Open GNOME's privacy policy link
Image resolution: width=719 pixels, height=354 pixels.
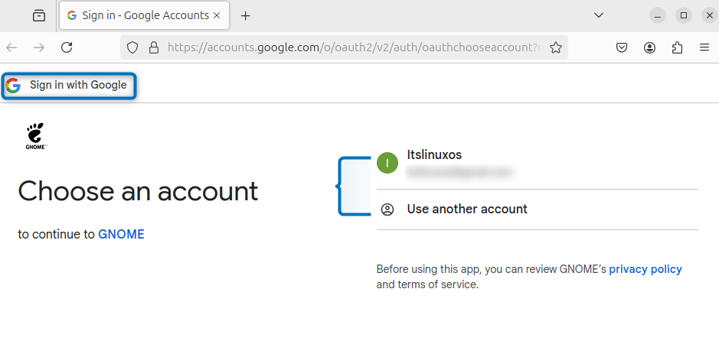645,269
